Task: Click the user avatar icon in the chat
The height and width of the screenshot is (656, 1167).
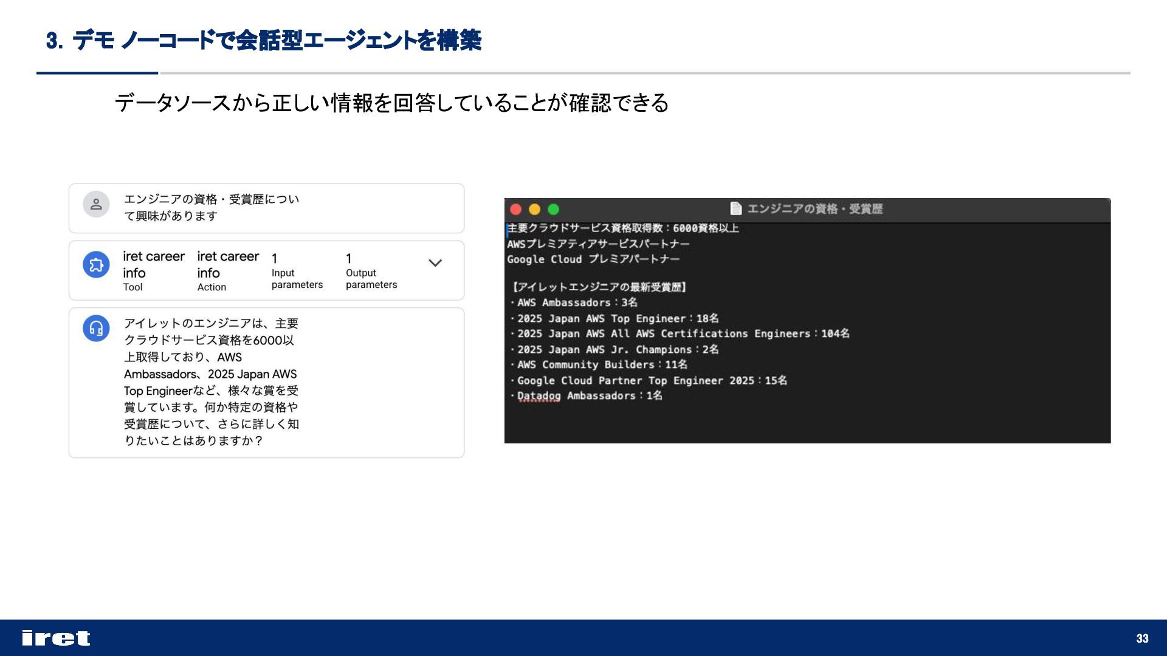Action: (96, 205)
